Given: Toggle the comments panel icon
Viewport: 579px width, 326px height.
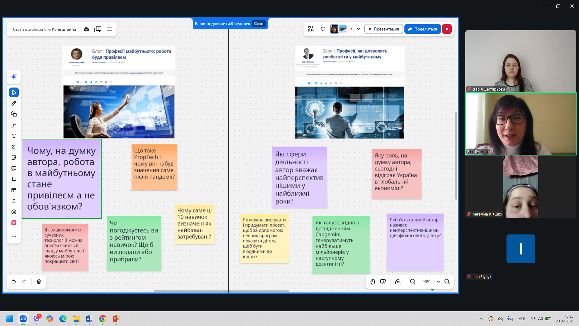Looking at the screenshot, I should [x=323, y=29].
